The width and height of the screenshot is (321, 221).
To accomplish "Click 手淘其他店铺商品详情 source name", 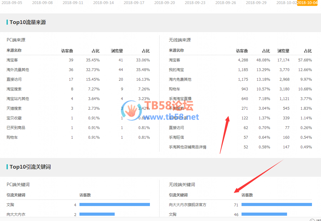I will click(x=188, y=147).
